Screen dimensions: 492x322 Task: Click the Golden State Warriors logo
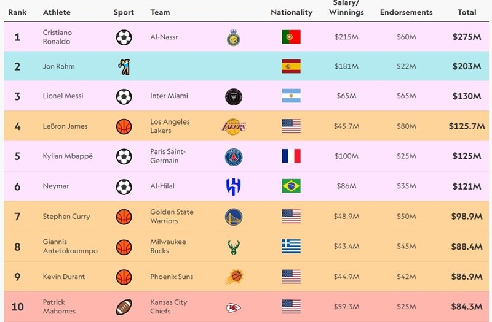[x=234, y=217]
